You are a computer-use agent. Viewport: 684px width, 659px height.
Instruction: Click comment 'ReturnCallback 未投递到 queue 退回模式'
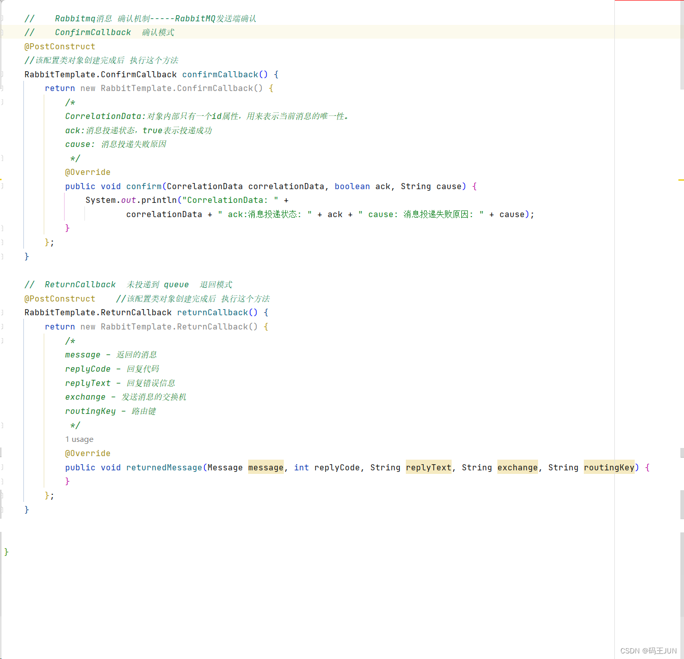click(128, 284)
